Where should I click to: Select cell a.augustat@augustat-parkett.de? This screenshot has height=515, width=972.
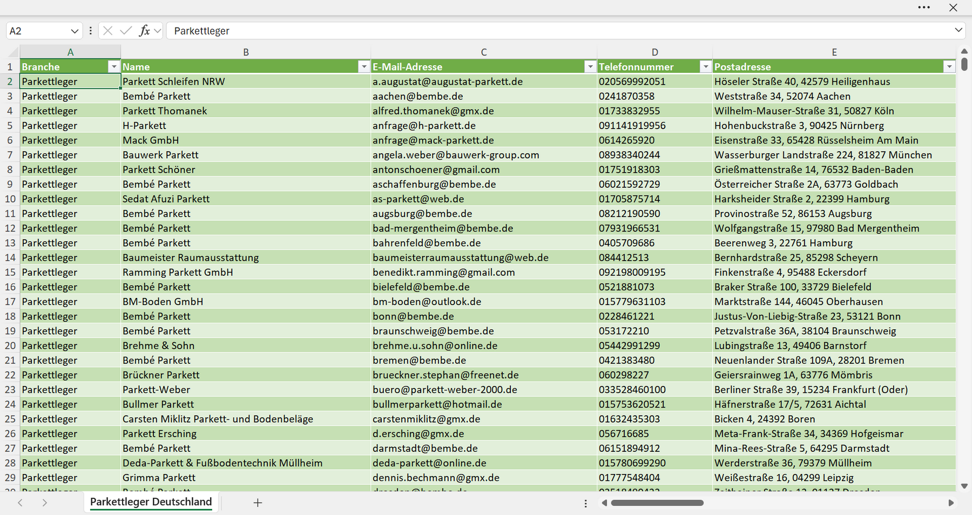[484, 82]
